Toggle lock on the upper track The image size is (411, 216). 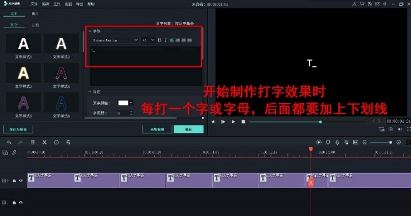click(14, 180)
